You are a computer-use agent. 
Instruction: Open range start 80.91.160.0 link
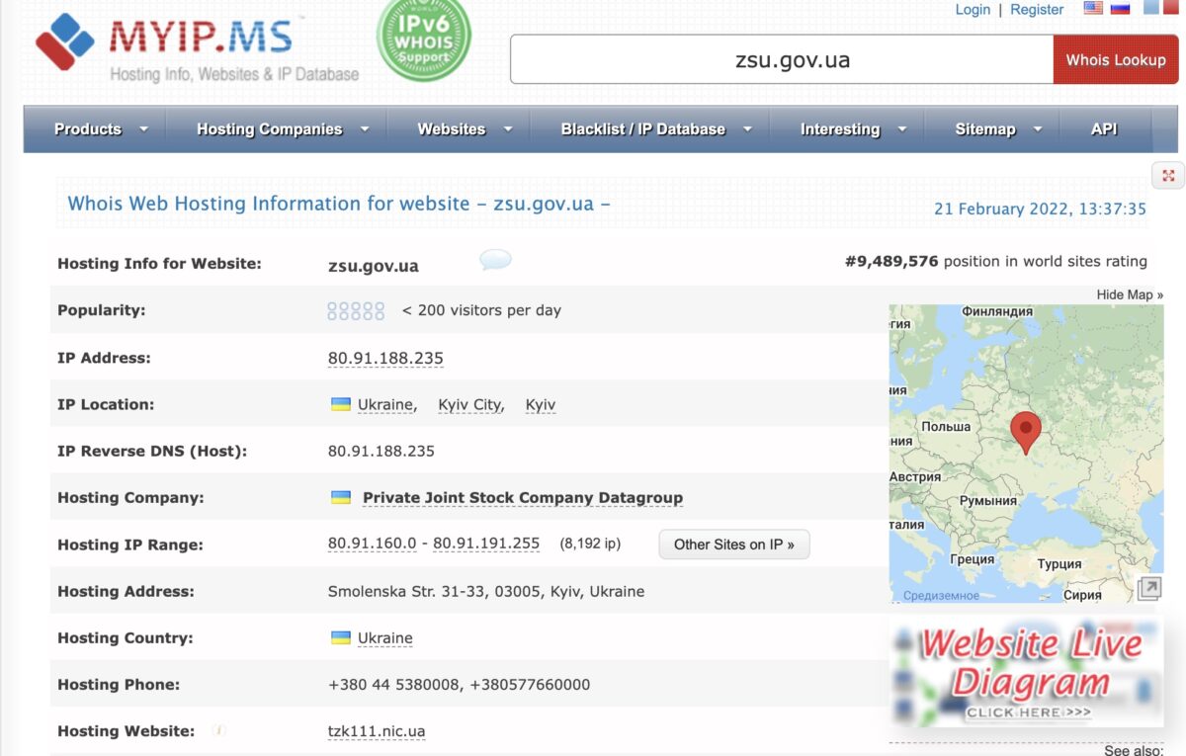pyautogui.click(x=373, y=544)
